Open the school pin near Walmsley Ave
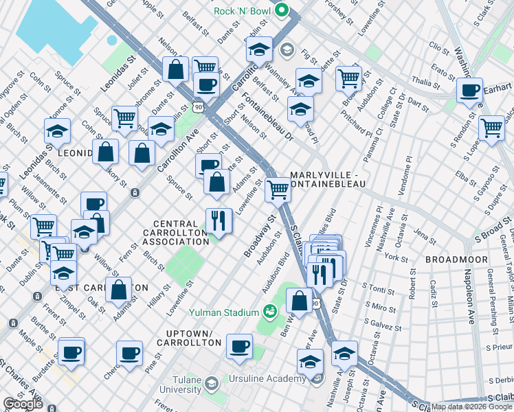514x412 pixels. 309,81
